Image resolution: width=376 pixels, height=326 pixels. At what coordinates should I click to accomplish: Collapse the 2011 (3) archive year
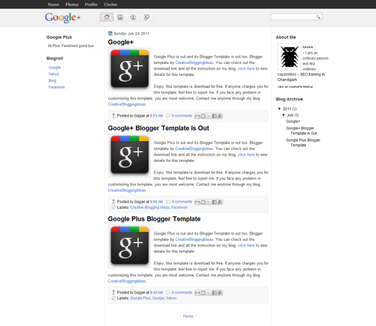tap(279, 108)
